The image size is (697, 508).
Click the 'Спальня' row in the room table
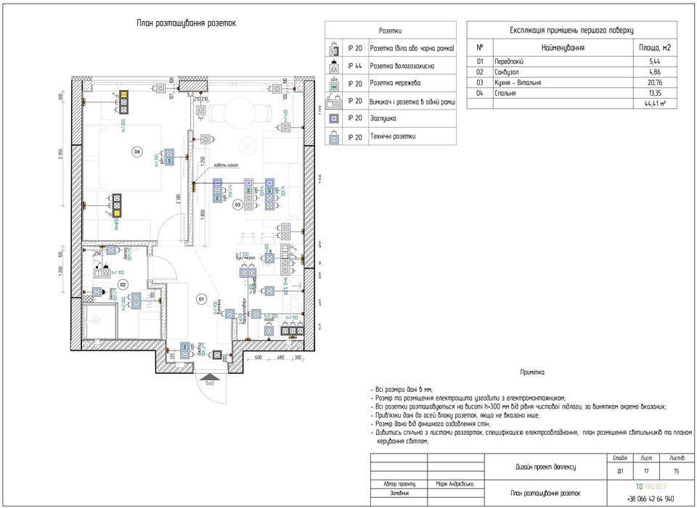pos(571,94)
